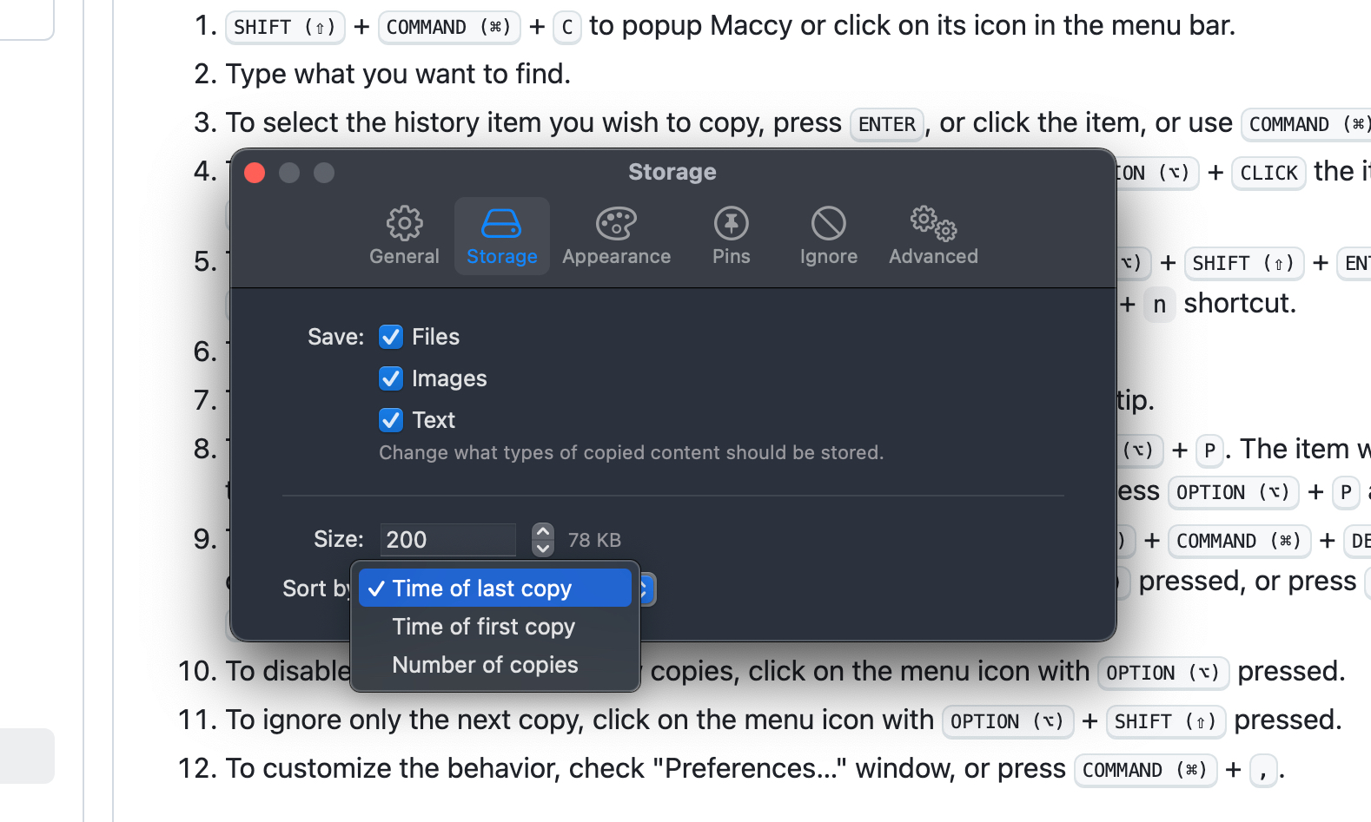The image size is (1371, 822).
Task: Toggle off the Text storage checkbox
Action: coord(391,419)
